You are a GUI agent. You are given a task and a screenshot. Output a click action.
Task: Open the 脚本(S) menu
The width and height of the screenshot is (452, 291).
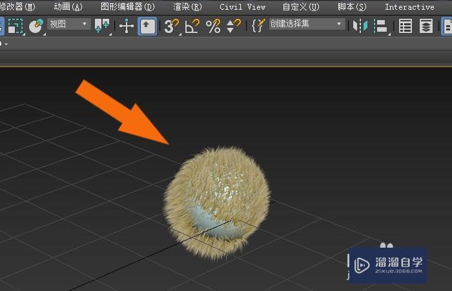(352, 6)
